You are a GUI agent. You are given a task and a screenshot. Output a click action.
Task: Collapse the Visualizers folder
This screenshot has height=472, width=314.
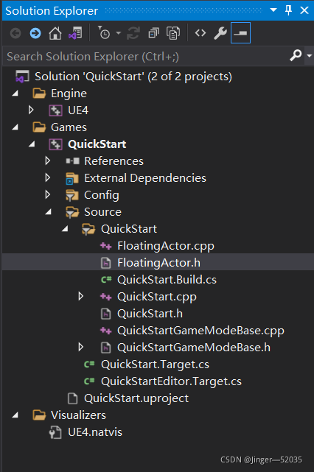pyautogui.click(x=15, y=415)
